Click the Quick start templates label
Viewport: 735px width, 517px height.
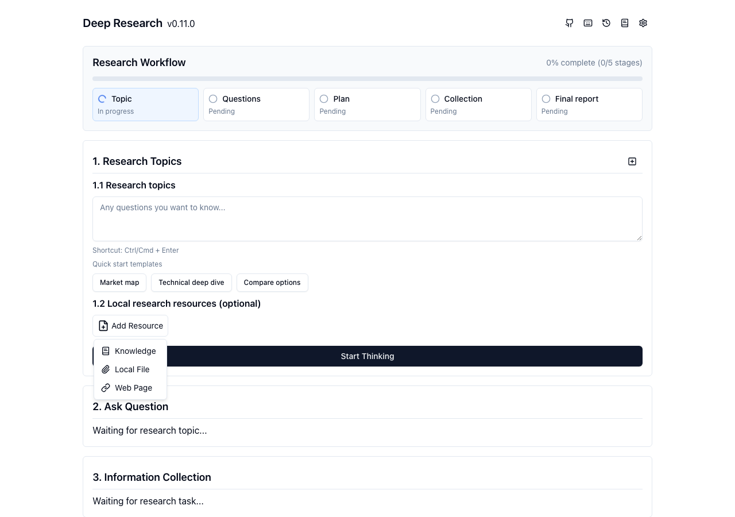[x=127, y=264]
